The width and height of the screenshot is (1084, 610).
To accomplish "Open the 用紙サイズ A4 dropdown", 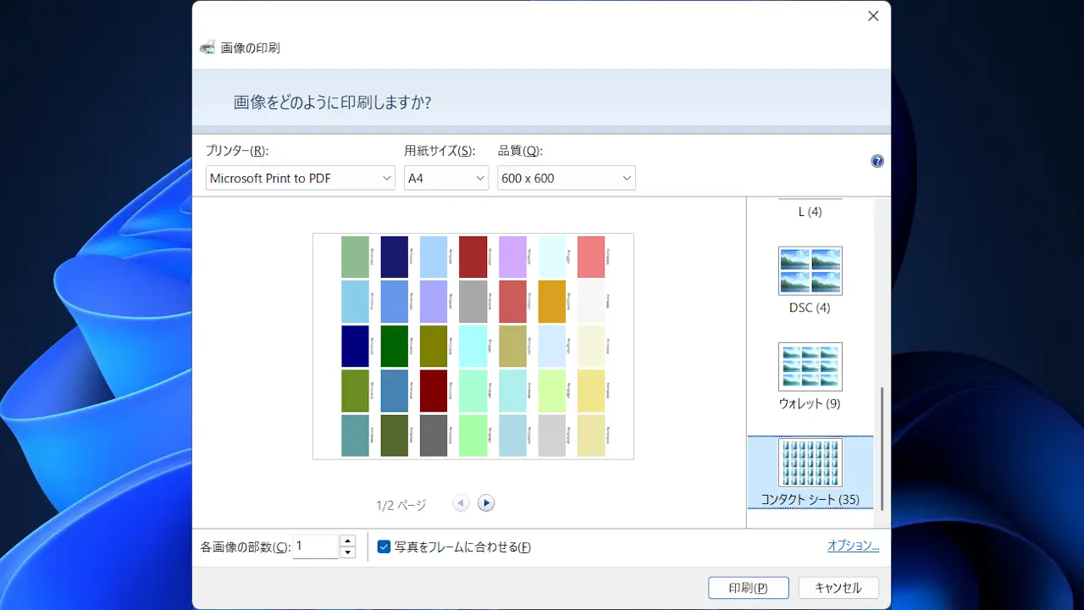I will [446, 178].
